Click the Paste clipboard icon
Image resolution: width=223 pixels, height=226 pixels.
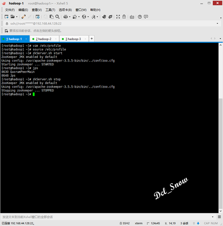pos(51,17)
